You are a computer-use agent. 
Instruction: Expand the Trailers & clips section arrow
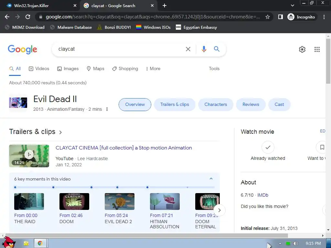pos(60,132)
